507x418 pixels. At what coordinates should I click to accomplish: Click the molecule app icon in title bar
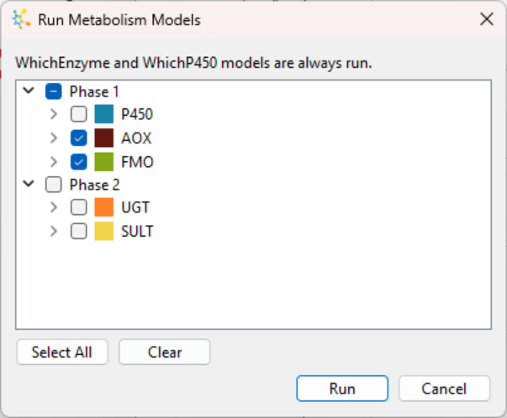21,19
